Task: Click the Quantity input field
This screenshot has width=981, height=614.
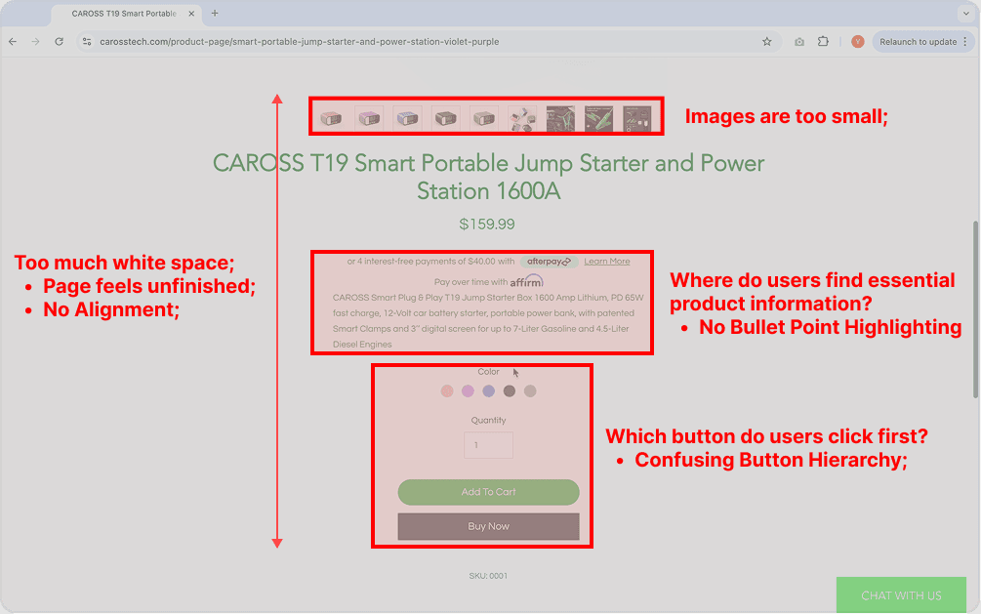Action: 489,445
